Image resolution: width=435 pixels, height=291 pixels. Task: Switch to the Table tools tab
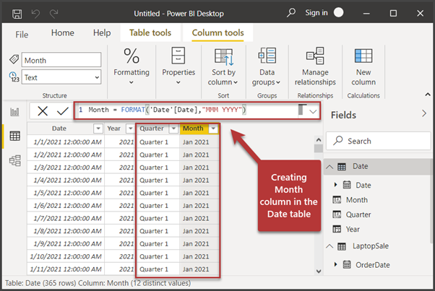pos(150,33)
